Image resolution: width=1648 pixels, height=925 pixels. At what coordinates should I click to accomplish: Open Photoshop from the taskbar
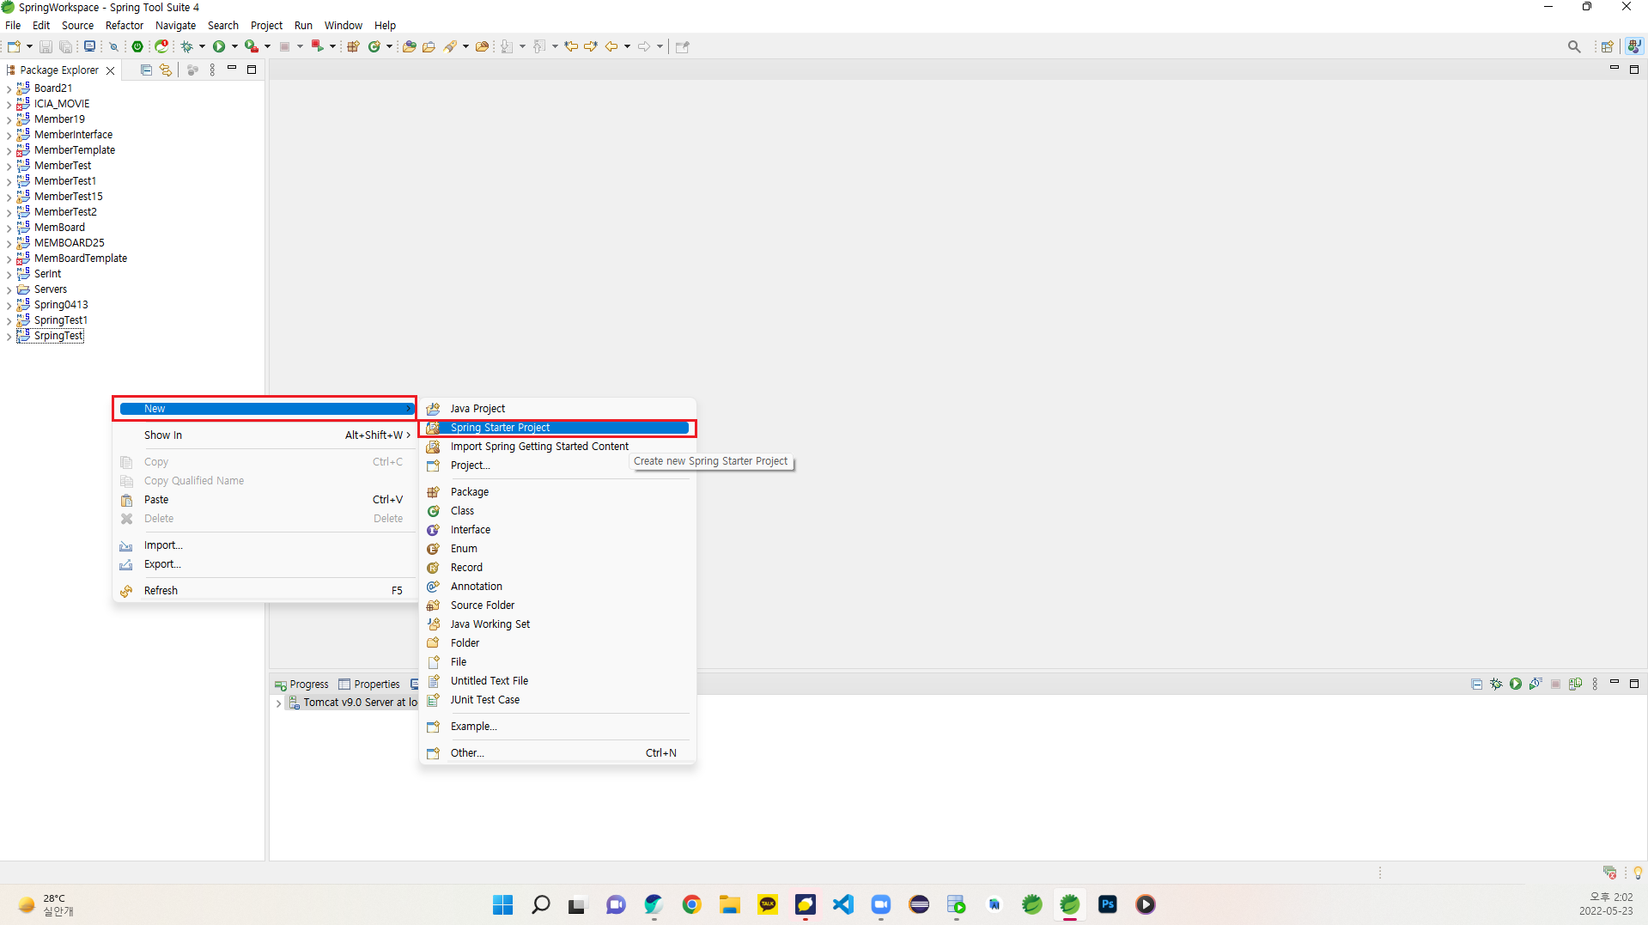click(x=1108, y=904)
